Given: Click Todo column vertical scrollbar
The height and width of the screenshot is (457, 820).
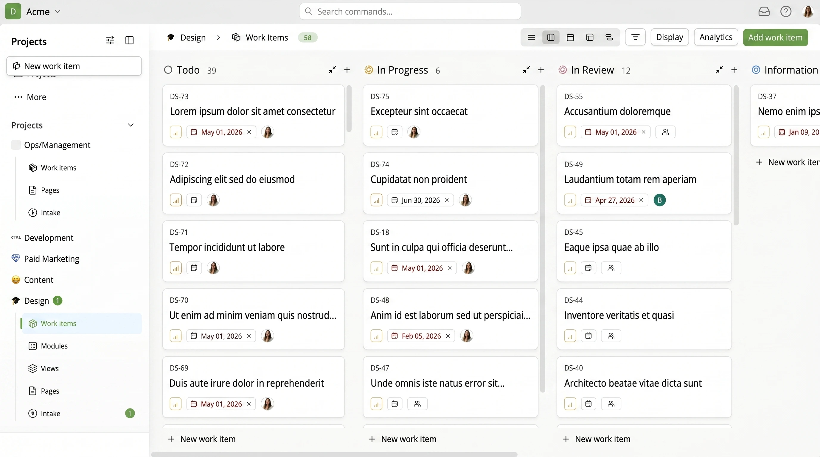Looking at the screenshot, I should coord(349,109).
